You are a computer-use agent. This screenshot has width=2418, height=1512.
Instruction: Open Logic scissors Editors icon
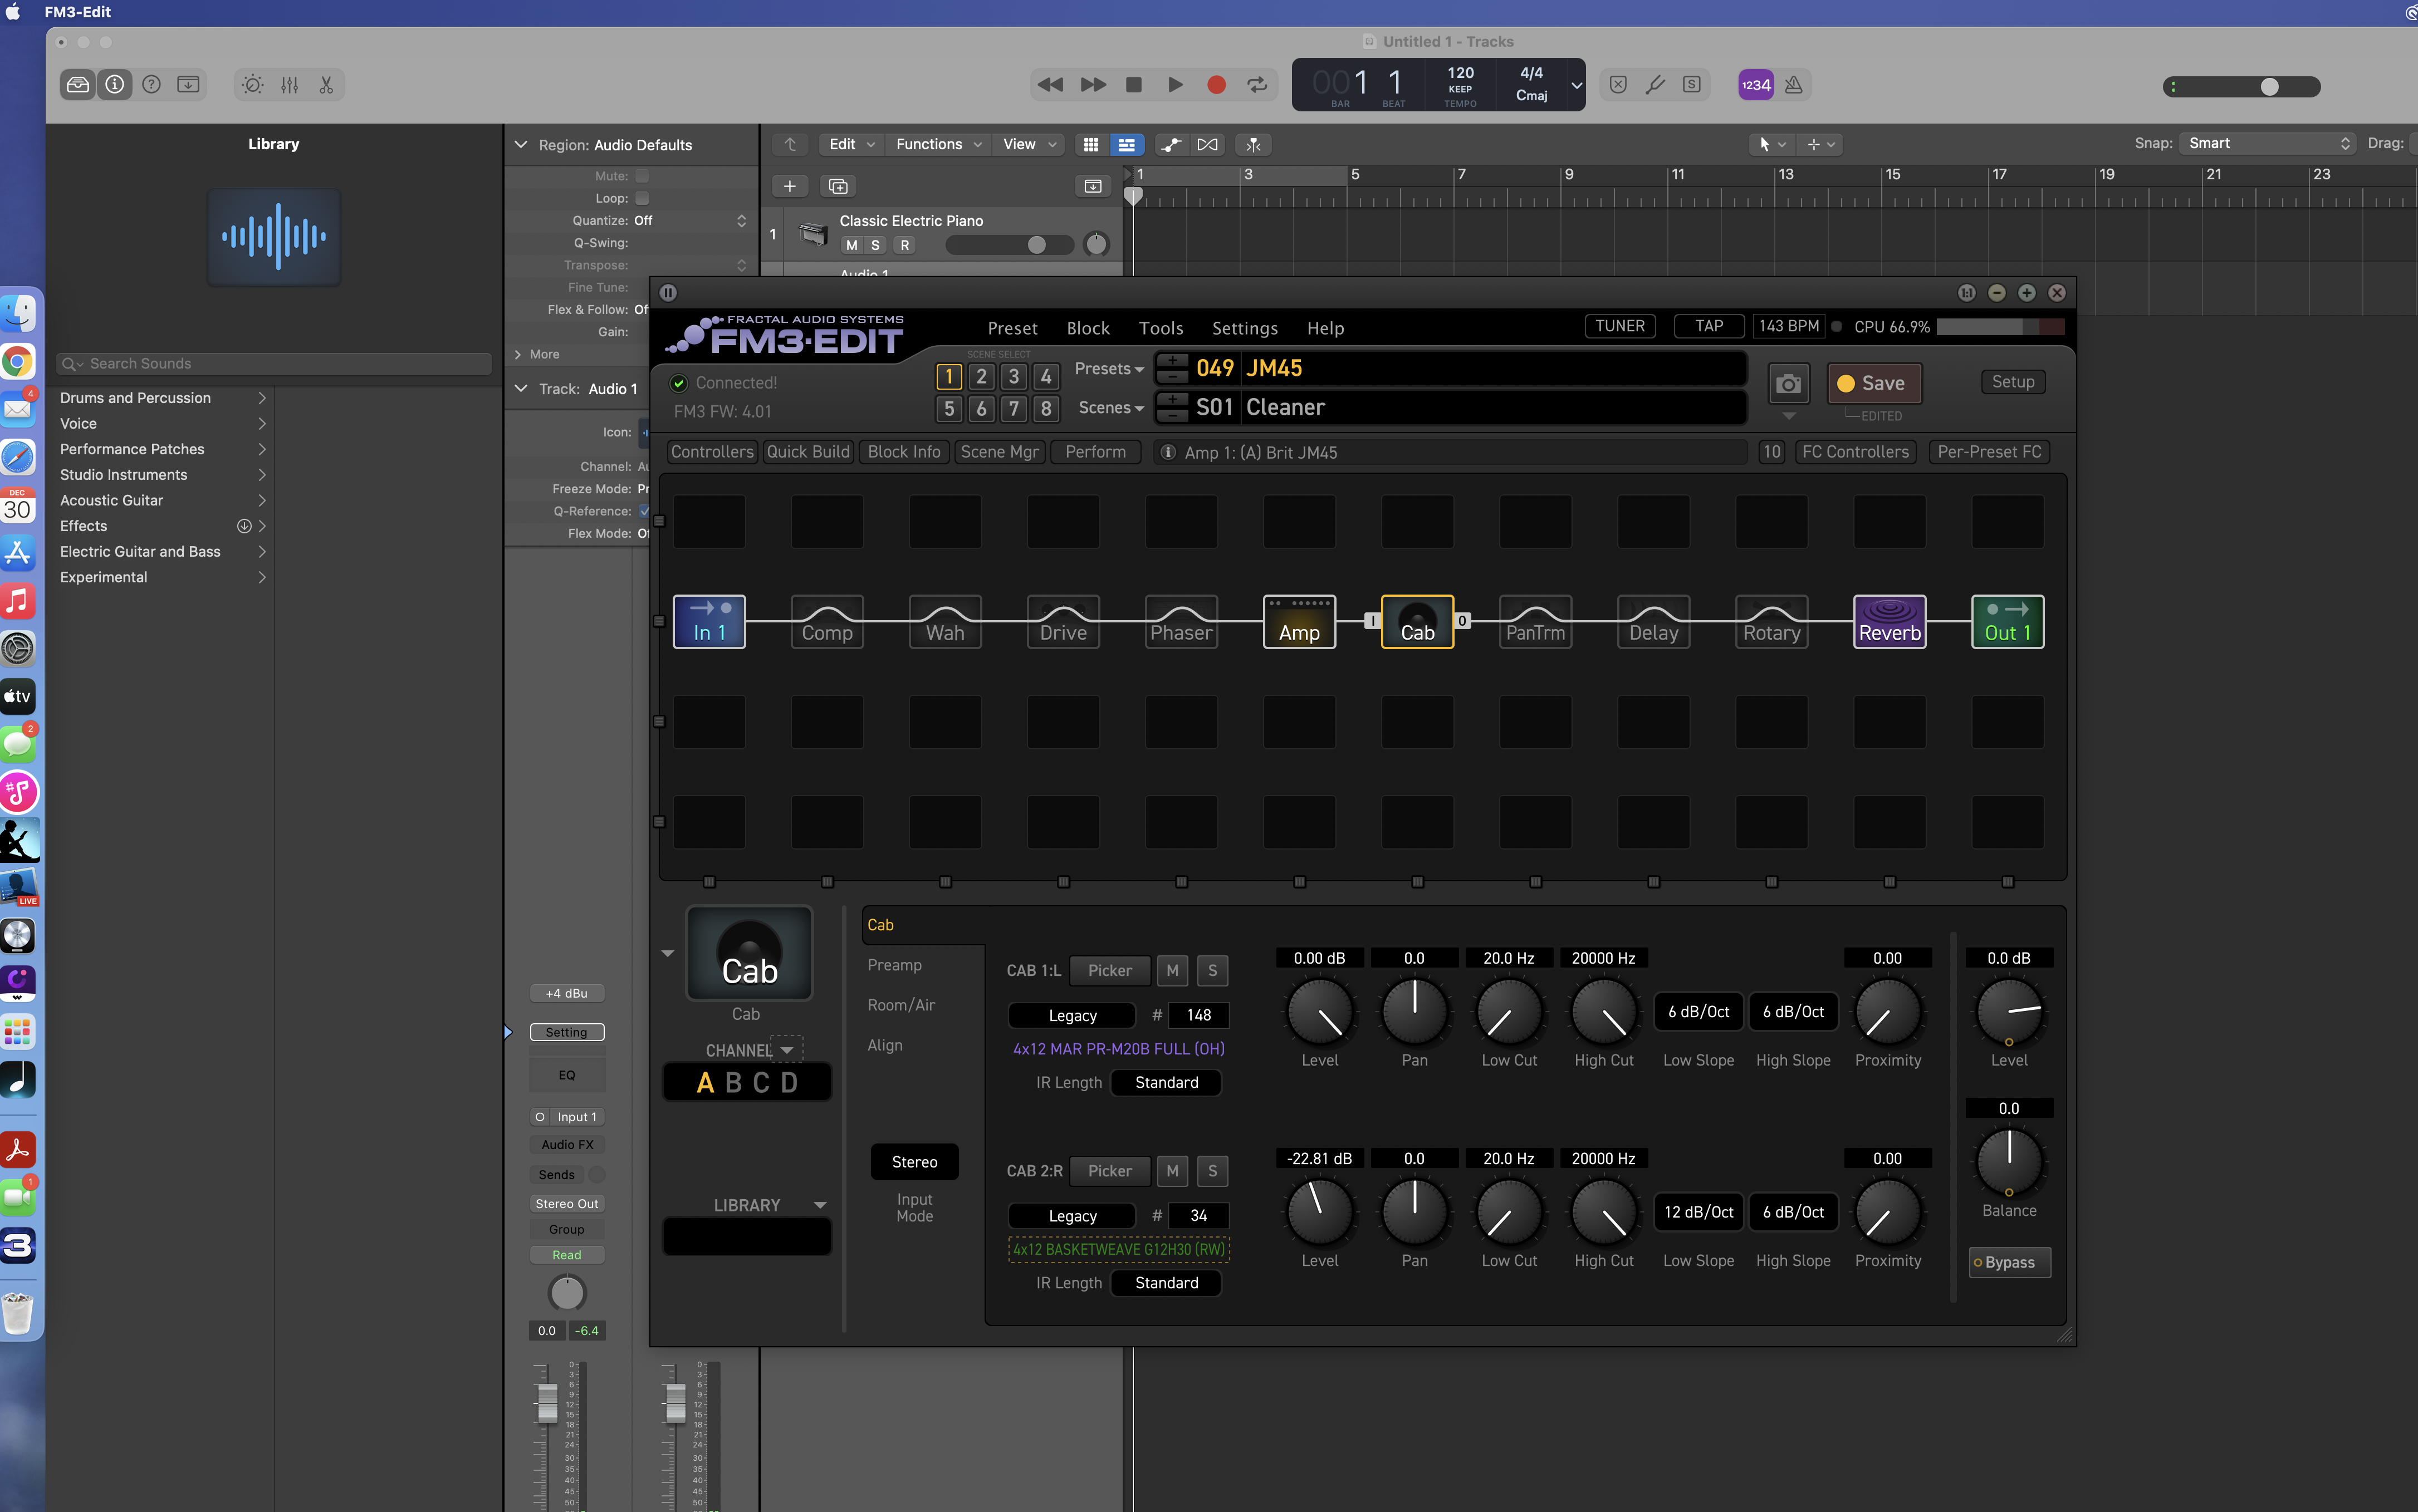coord(326,85)
